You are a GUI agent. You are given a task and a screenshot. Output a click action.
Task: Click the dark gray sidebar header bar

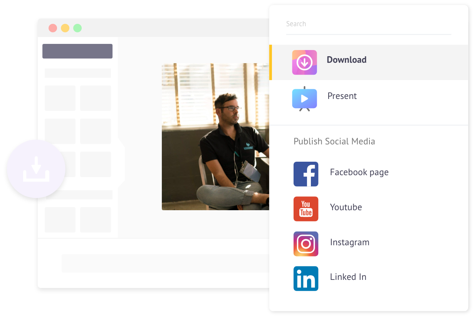[x=77, y=51]
